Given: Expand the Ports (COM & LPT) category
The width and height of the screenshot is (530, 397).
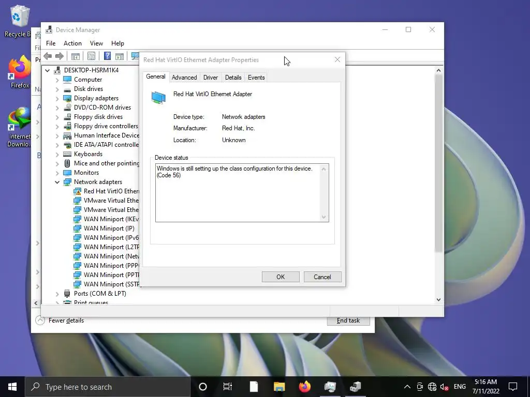Looking at the screenshot, I should tap(57, 294).
